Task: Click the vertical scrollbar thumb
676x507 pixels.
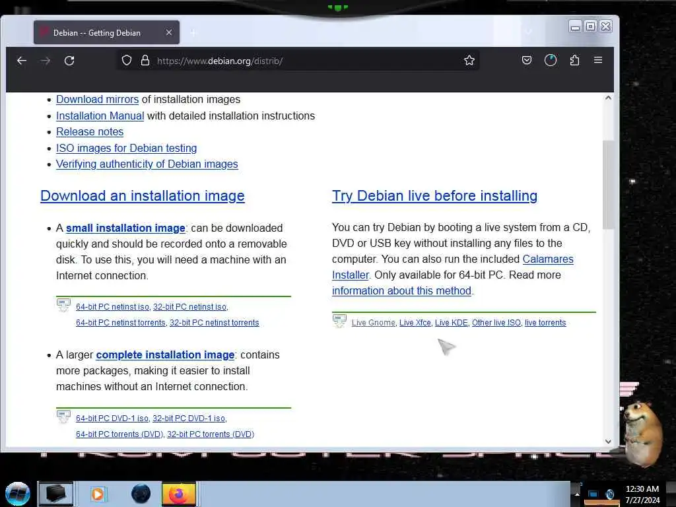Action: [608, 185]
